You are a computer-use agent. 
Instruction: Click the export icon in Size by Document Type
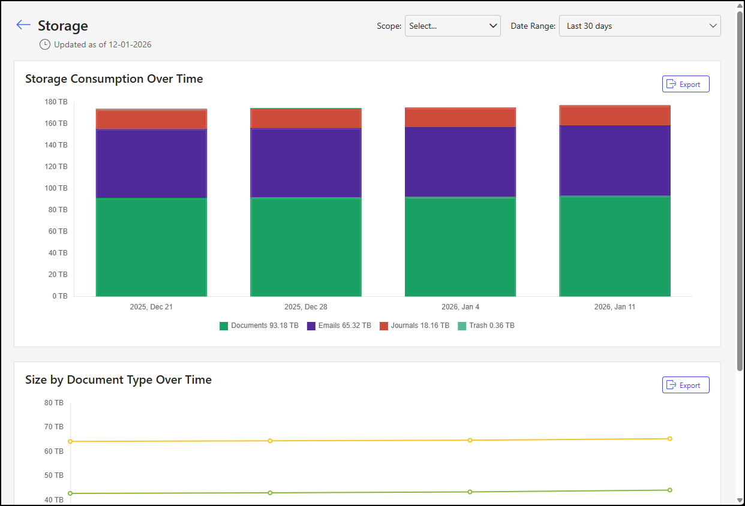671,385
